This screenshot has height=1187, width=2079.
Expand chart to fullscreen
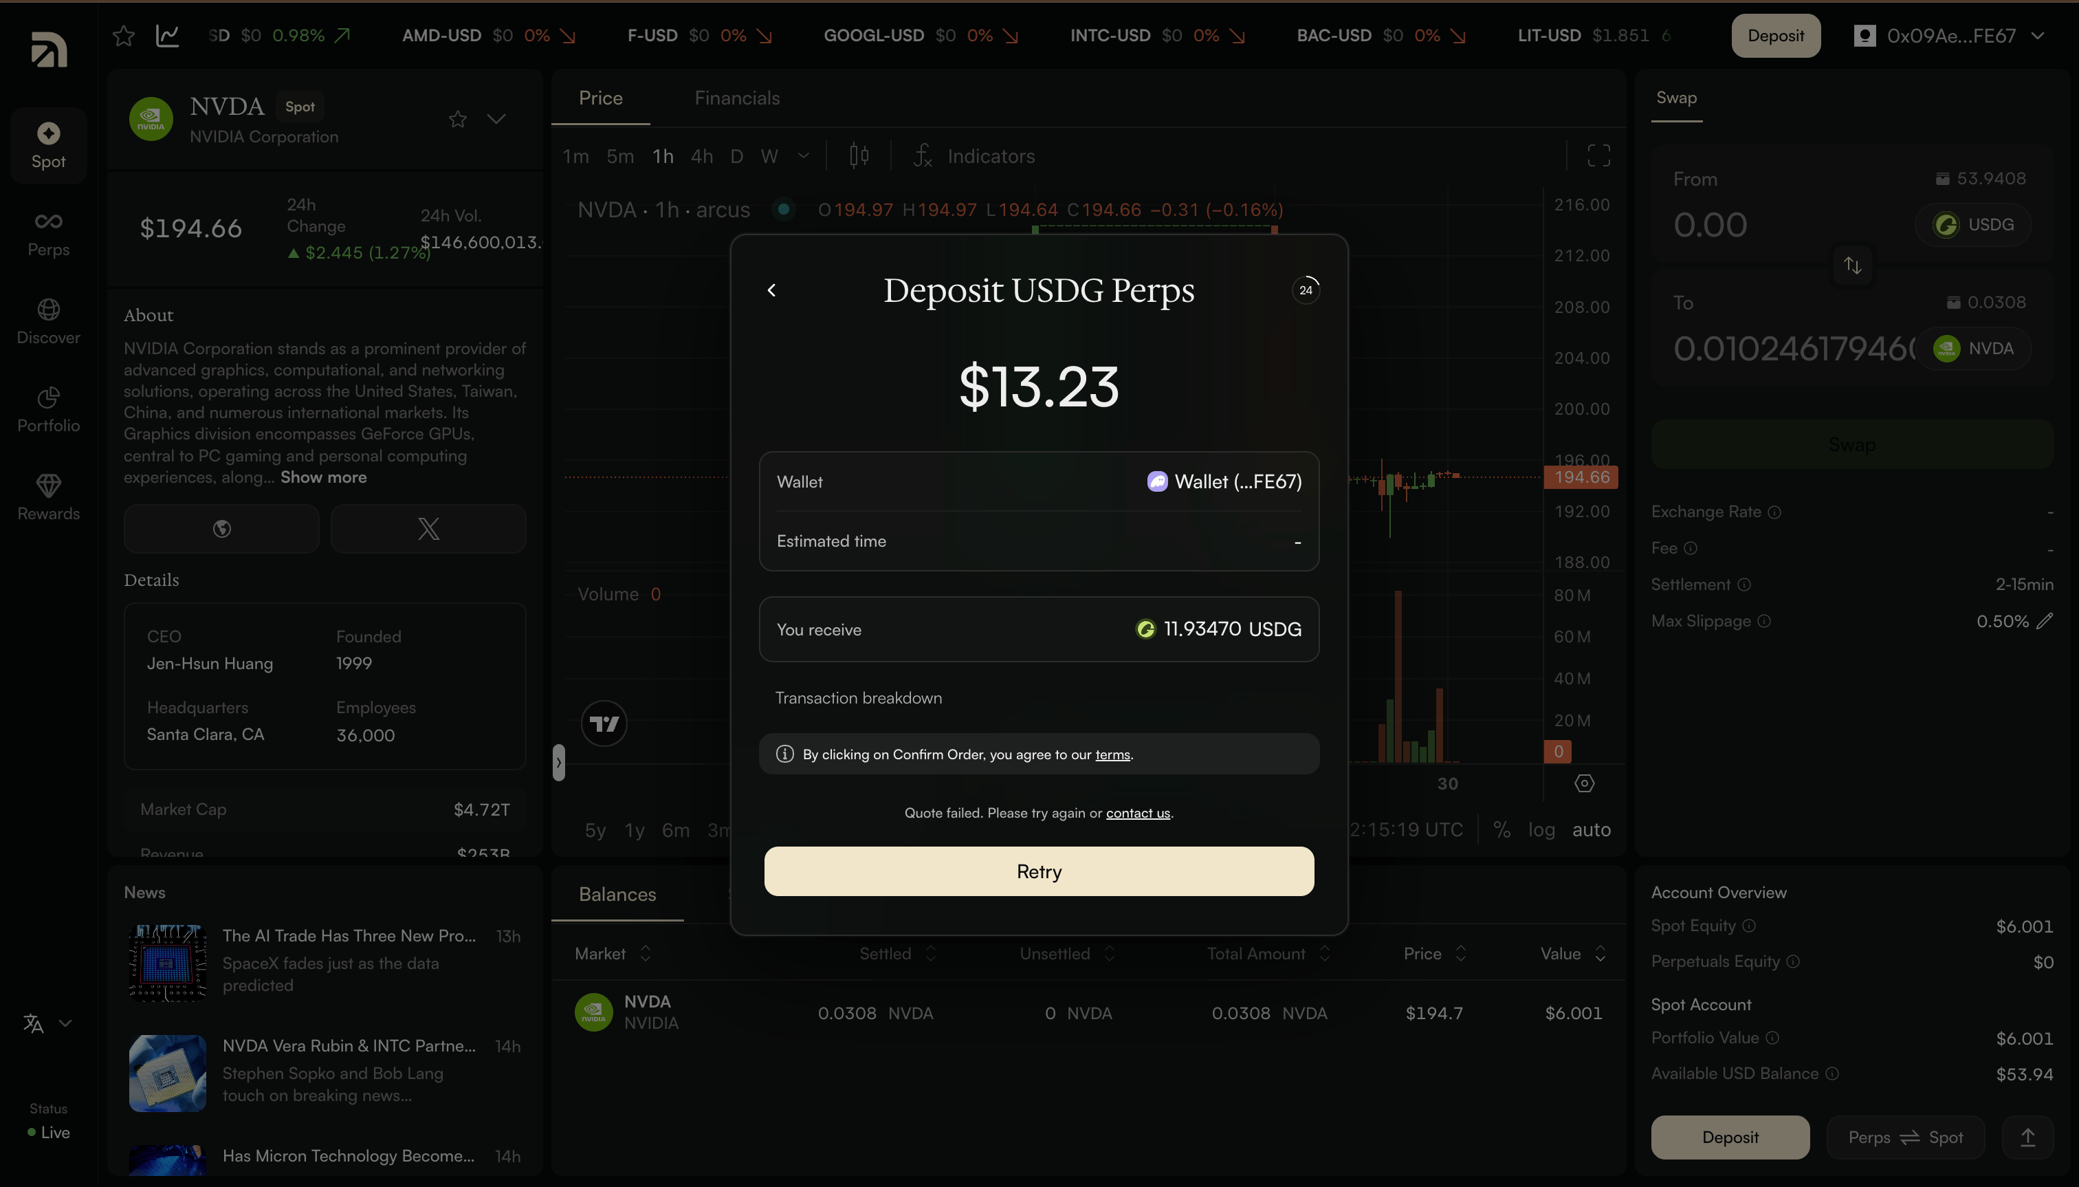(1599, 155)
